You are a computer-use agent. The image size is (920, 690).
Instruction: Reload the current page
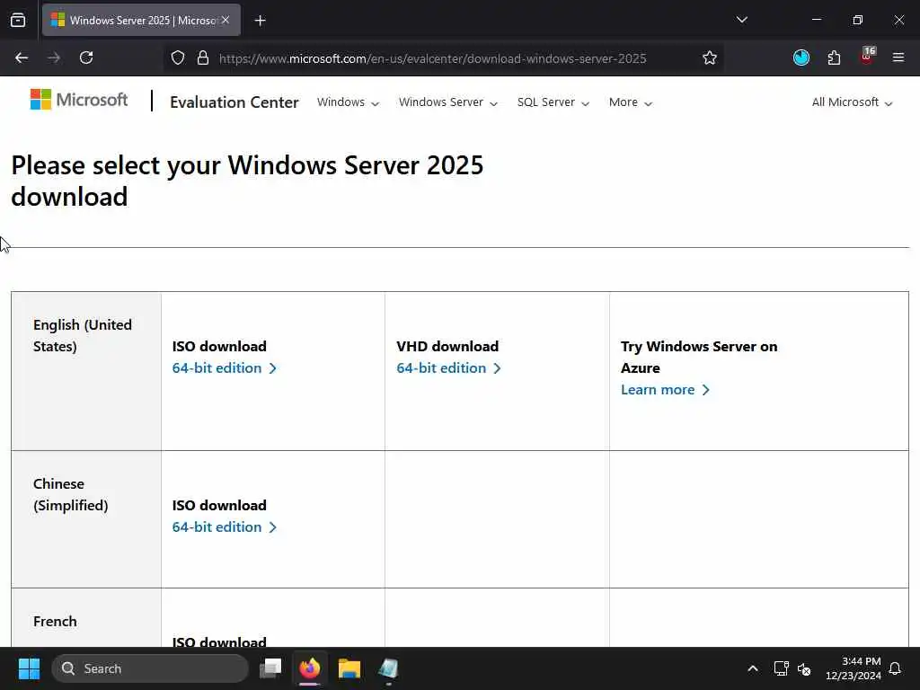[x=86, y=57]
